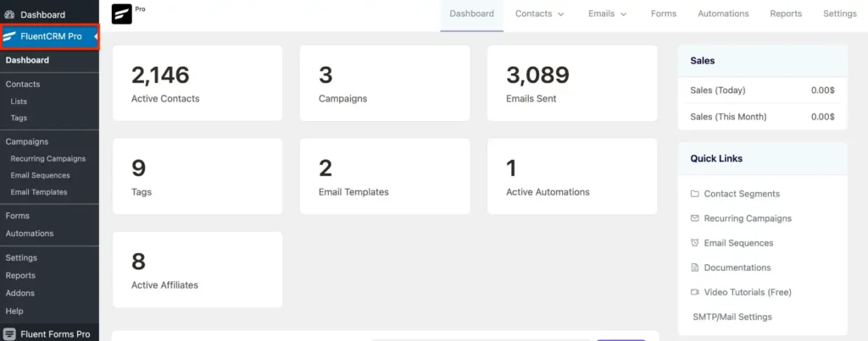Click the folder icon beside Contact Segments
Screen dimensions: 868x341
coord(695,194)
